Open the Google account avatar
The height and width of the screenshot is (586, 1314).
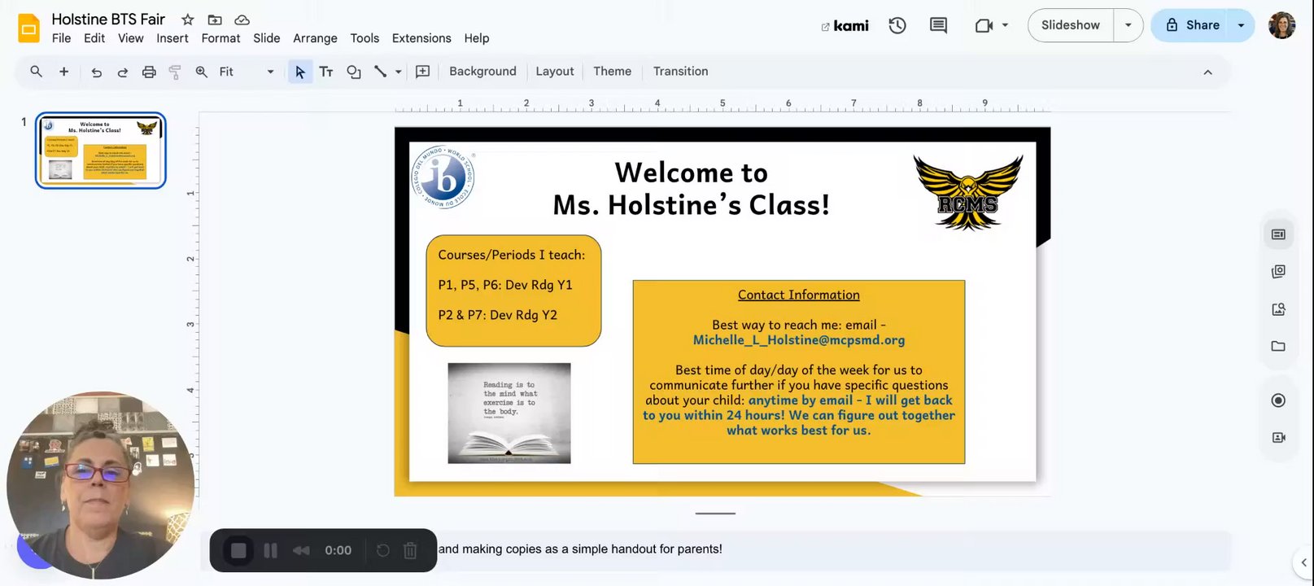coord(1281,25)
